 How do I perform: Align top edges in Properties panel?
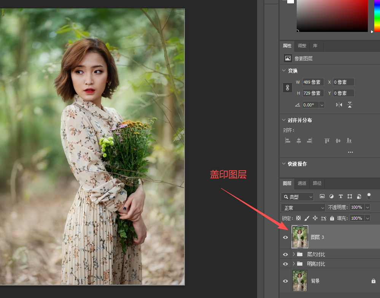tap(327, 140)
